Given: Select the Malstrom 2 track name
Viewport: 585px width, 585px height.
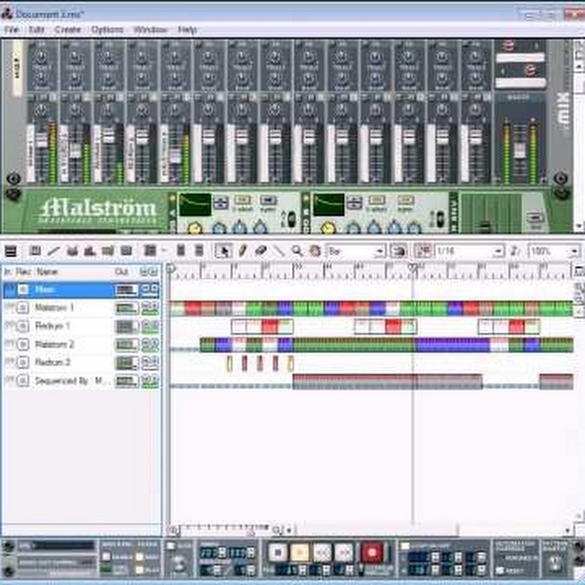Looking at the screenshot, I should pos(55,344).
